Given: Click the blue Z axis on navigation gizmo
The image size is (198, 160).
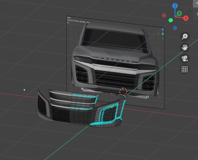Looking at the screenshot, I should coord(175,6).
